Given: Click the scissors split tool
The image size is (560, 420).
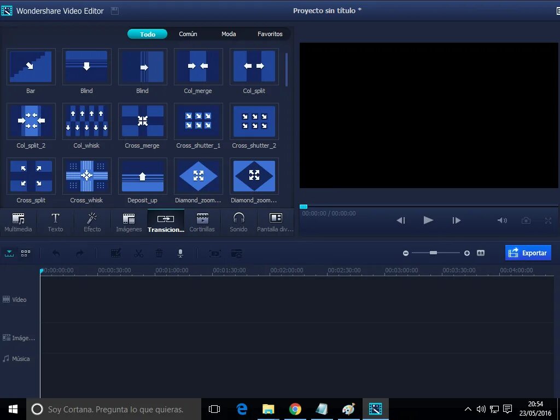Looking at the screenshot, I should [x=138, y=253].
